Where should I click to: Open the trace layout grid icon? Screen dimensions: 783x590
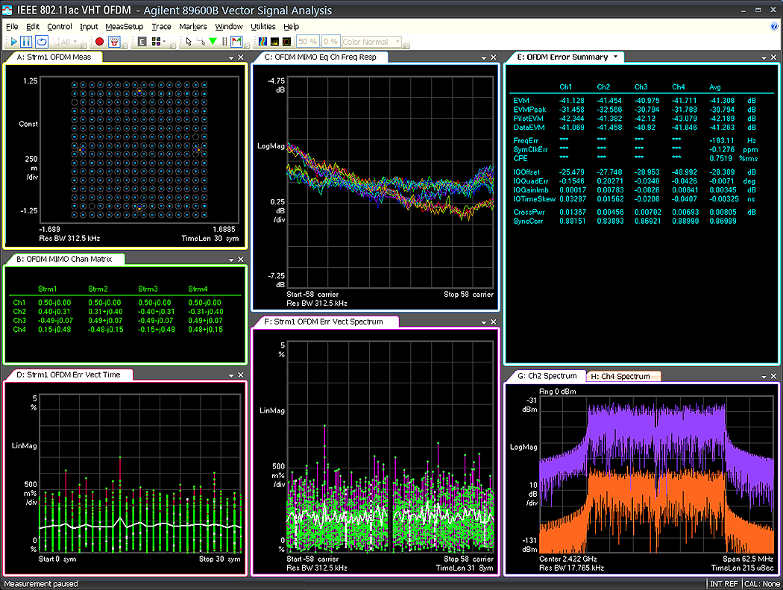[x=156, y=42]
